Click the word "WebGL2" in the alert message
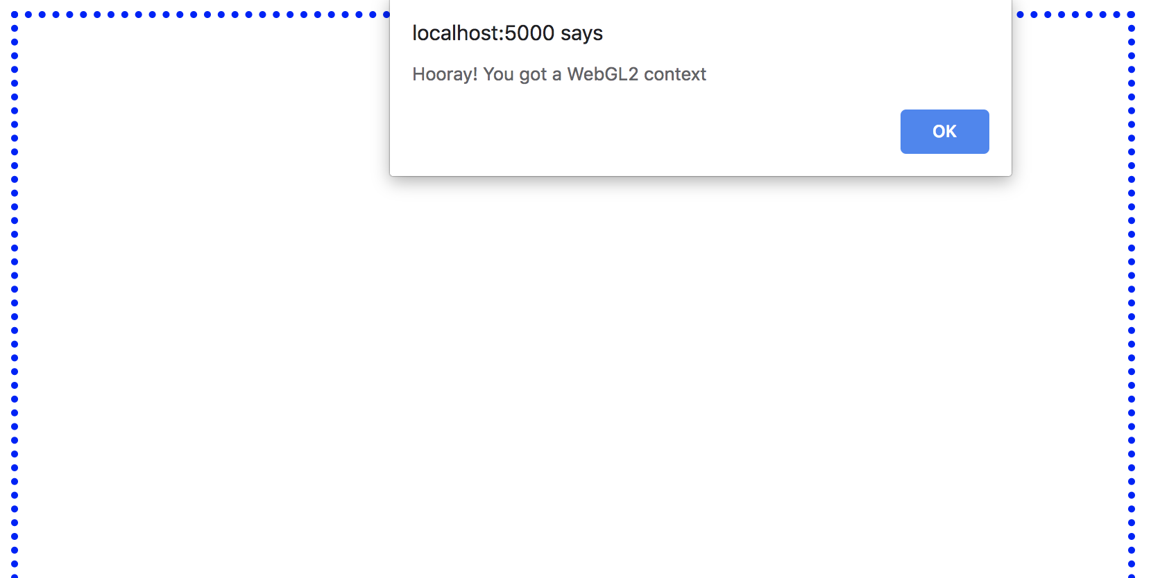Screen dimensions: 1151x578 click(x=602, y=74)
